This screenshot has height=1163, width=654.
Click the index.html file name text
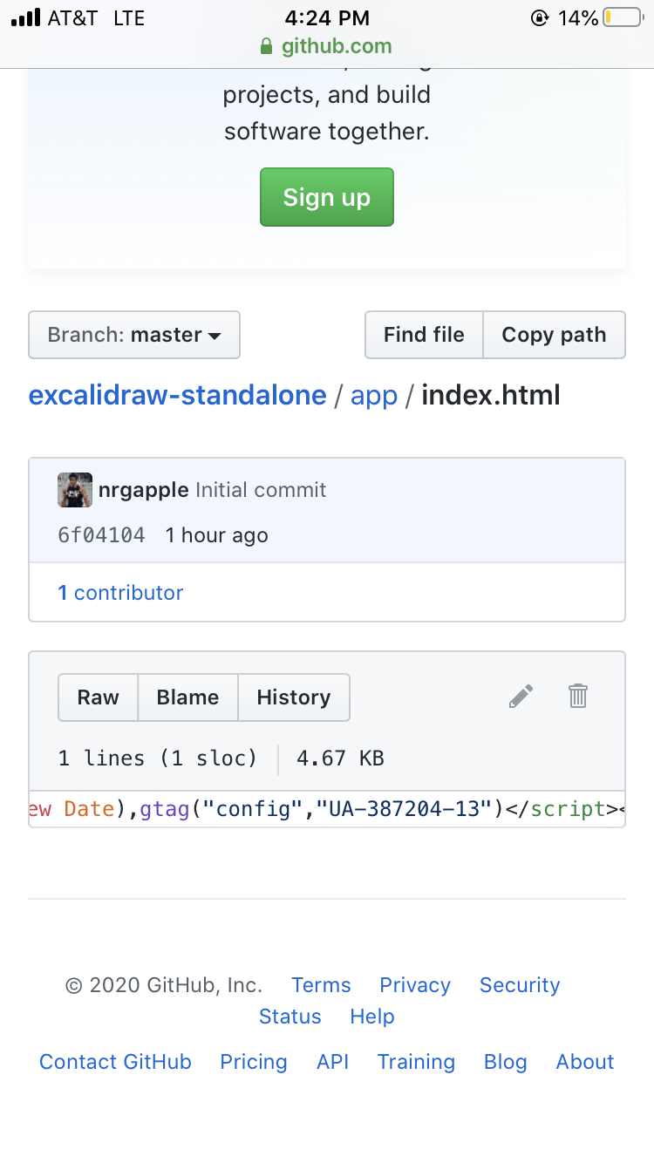(x=491, y=396)
